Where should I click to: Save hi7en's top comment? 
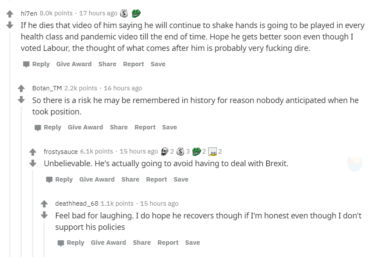point(158,64)
